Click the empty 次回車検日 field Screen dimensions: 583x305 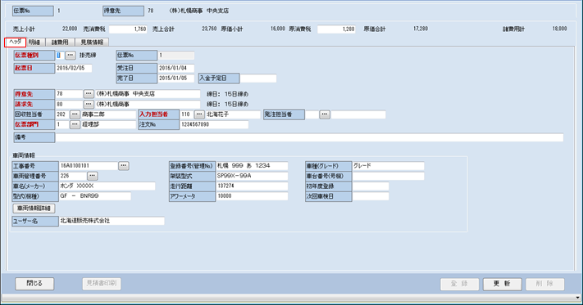pos(371,196)
